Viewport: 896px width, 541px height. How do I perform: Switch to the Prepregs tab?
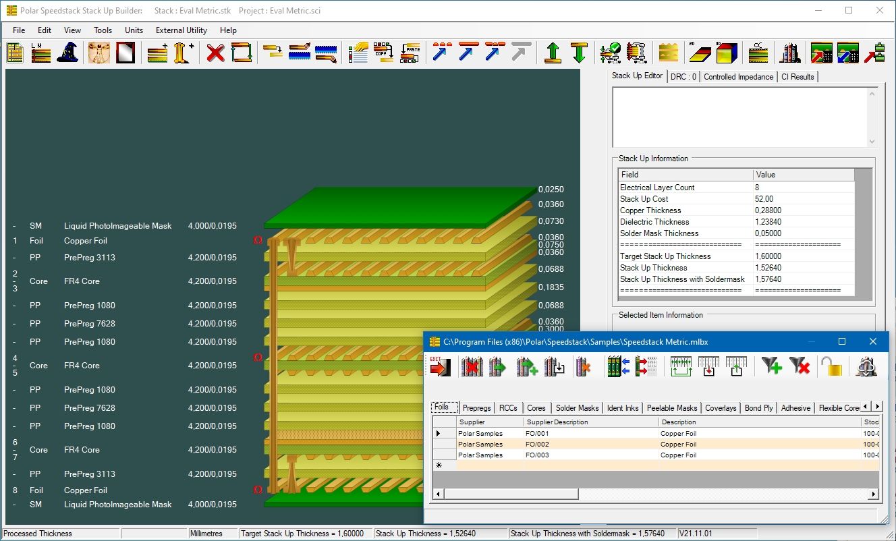[x=476, y=407]
